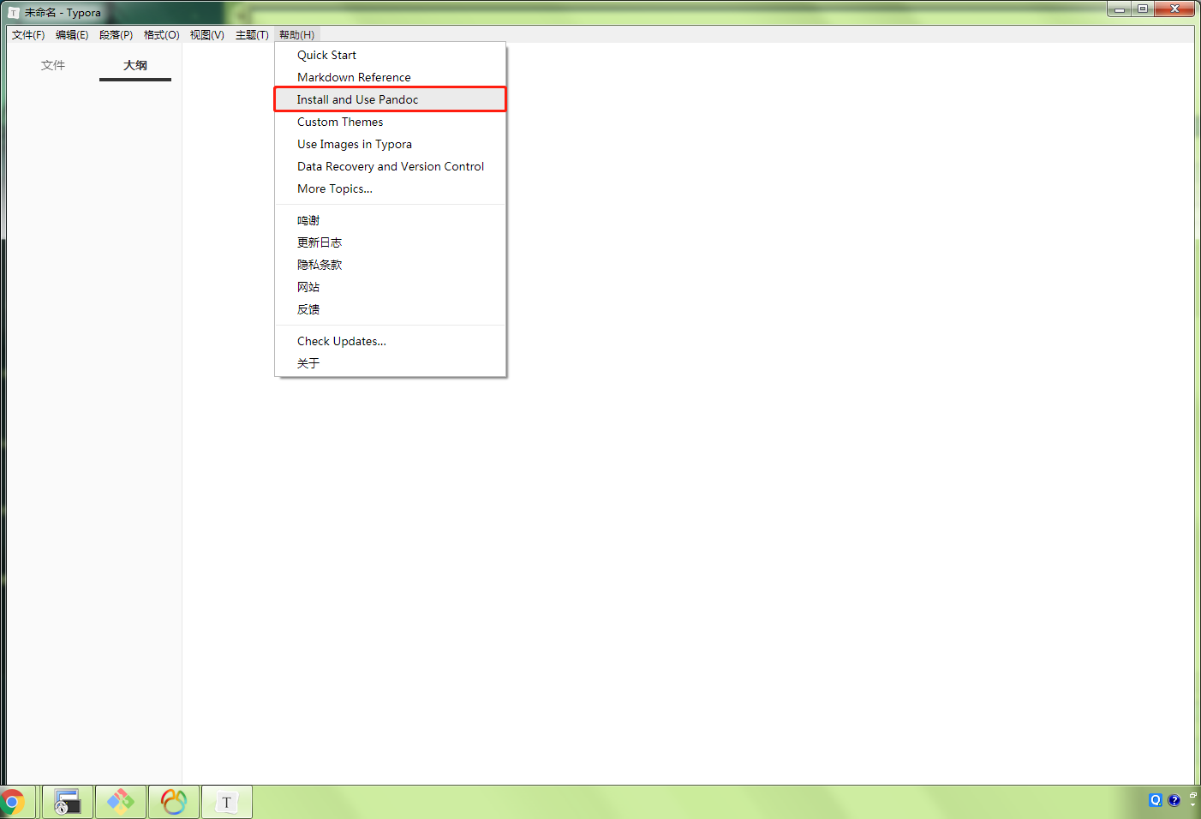Click the Typora title bar icon
Image resolution: width=1201 pixels, height=819 pixels.
pyautogui.click(x=14, y=13)
